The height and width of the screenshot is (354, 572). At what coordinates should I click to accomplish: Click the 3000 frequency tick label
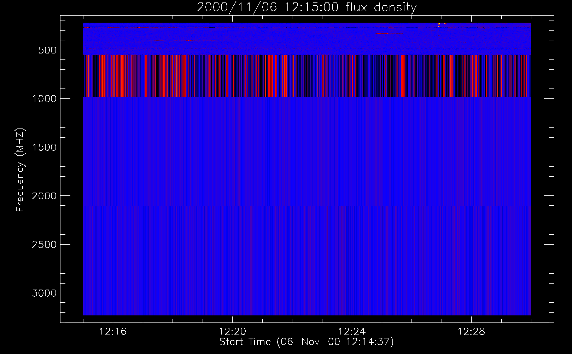point(44,293)
